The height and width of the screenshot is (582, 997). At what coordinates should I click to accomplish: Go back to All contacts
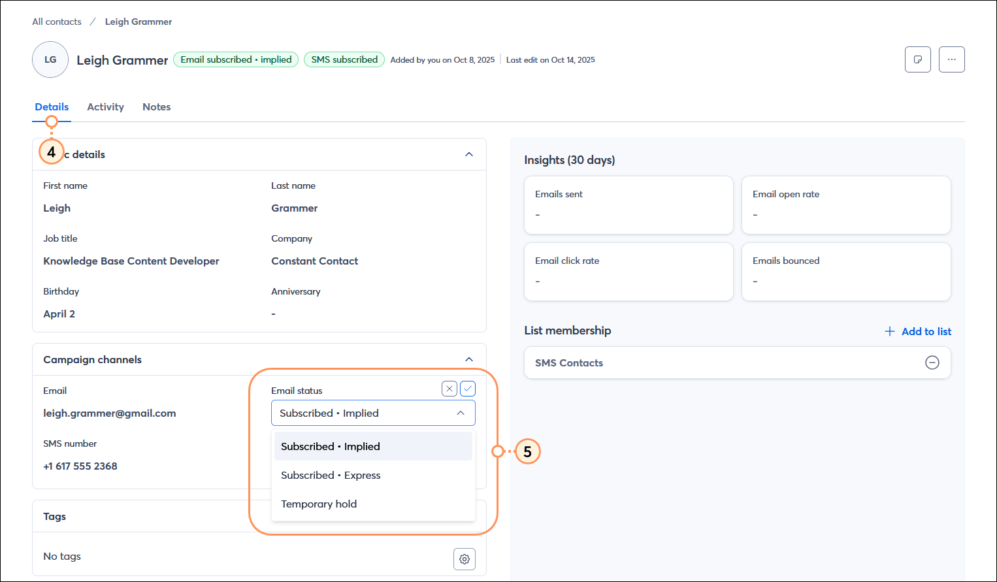pos(57,22)
